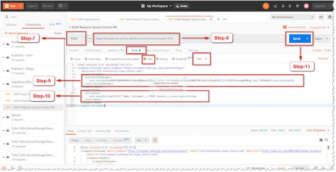Image resolution: width=336 pixels, height=172 pixels.
Task: Open the Examples (0) dropdown
Action: (x=319, y=27)
